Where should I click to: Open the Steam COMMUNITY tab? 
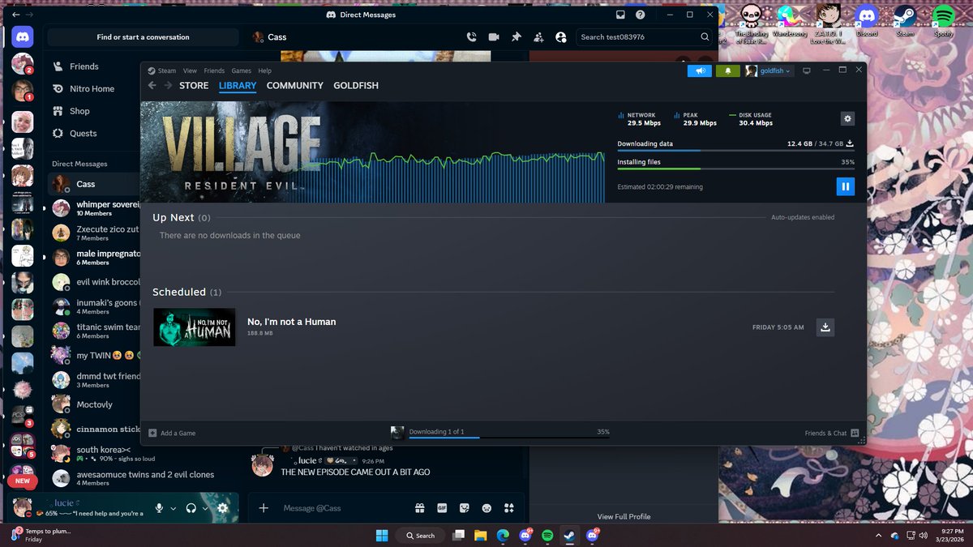[x=295, y=85]
